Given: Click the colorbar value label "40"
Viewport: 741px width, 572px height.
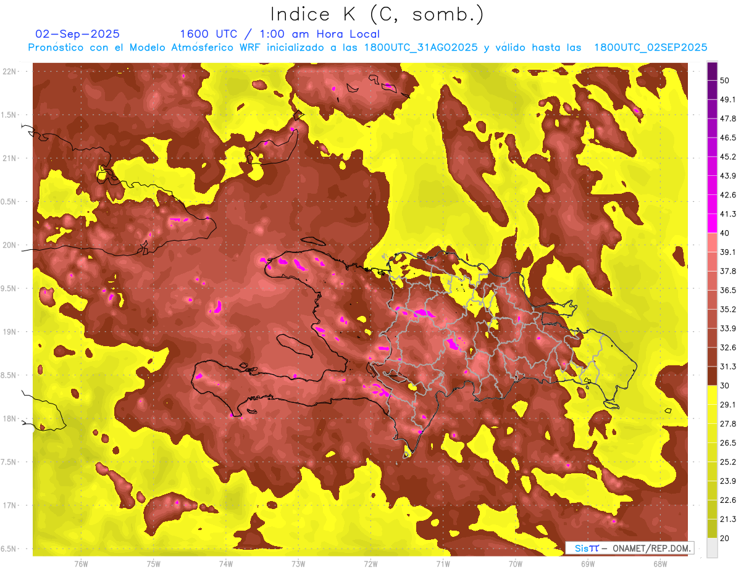Looking at the screenshot, I should pos(725,233).
